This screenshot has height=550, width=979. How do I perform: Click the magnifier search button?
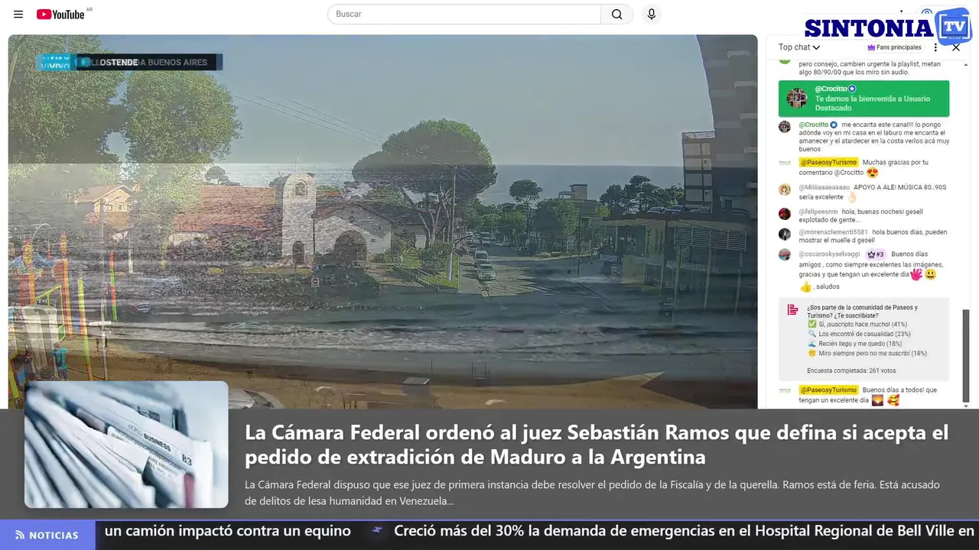point(617,14)
